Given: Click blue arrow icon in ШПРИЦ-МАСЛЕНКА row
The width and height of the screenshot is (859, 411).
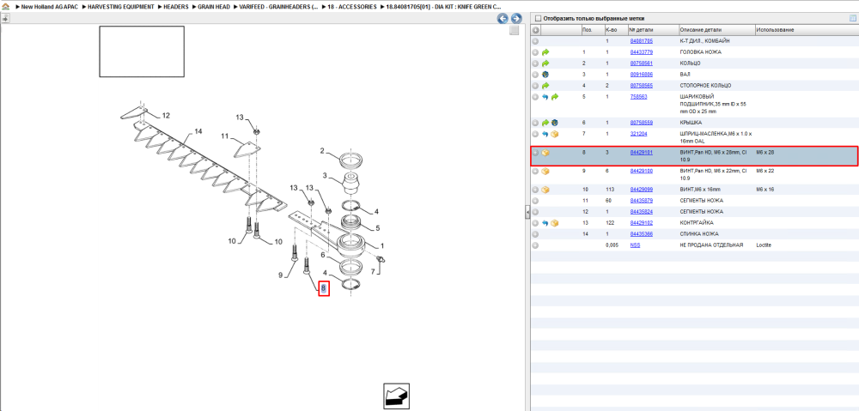Looking at the screenshot, I should click(x=545, y=134).
